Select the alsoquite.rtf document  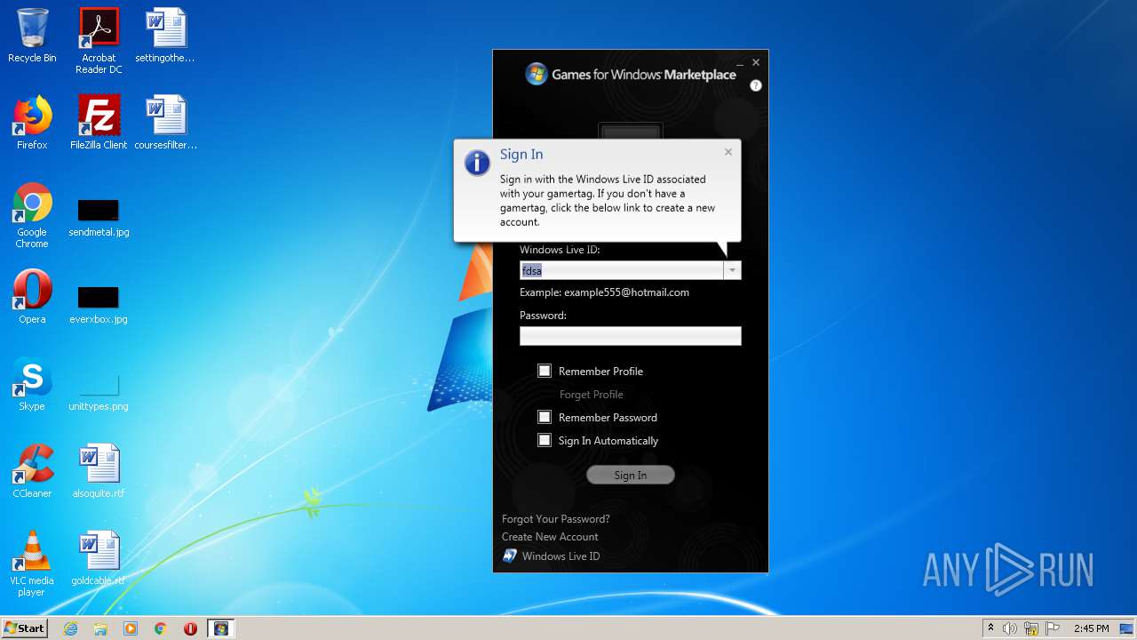[x=99, y=471]
